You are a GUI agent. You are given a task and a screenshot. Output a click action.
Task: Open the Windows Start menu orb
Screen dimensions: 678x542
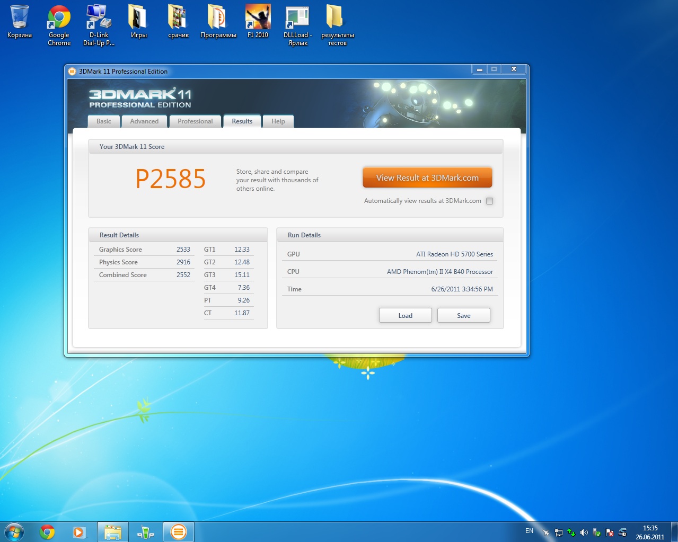pos(14,532)
